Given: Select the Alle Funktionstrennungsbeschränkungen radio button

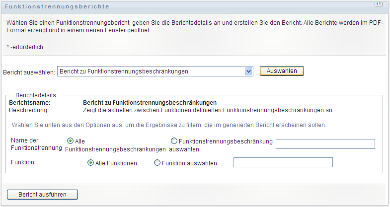Looking at the screenshot, I should tap(70, 141).
